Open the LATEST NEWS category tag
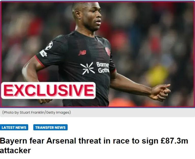 tap(14, 127)
